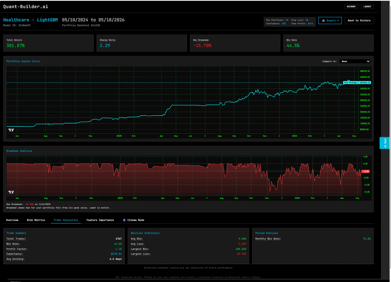Image resolution: width=391 pixels, height=282 pixels.
Task: Click the Expectancy value $170.84
Action: 116,254
